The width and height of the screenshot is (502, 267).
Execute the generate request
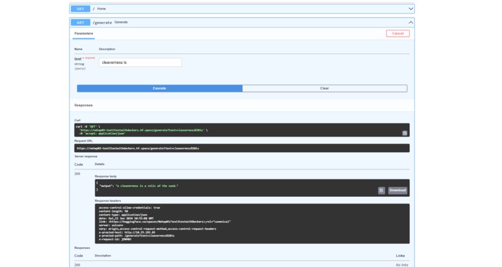click(159, 88)
